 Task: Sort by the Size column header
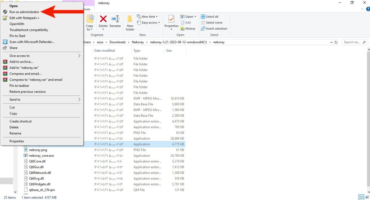click(169, 51)
